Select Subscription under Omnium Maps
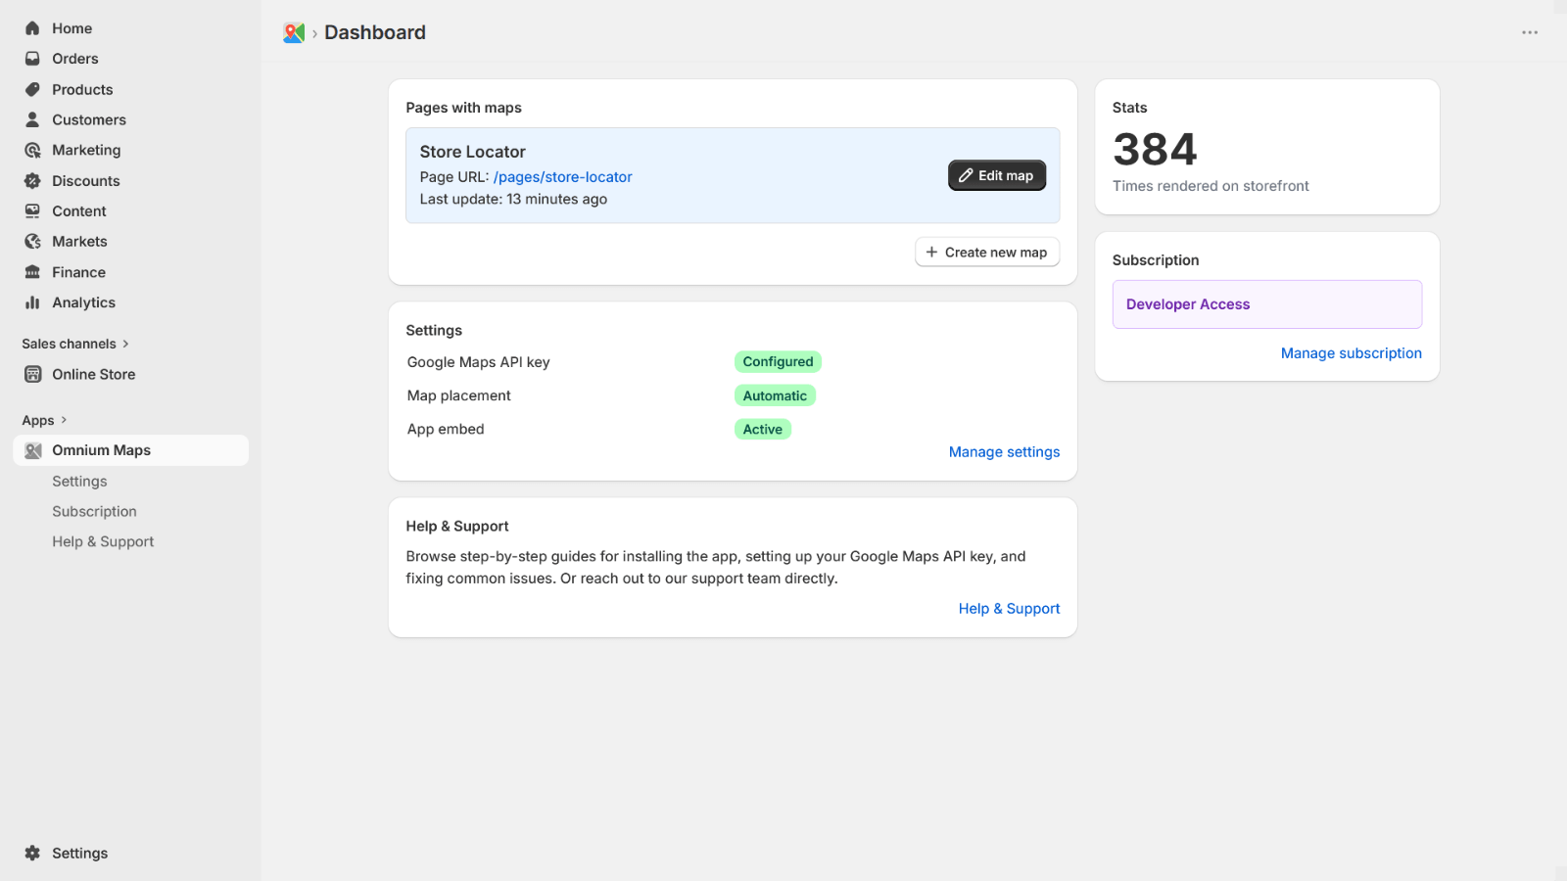This screenshot has height=881, width=1567. (94, 511)
